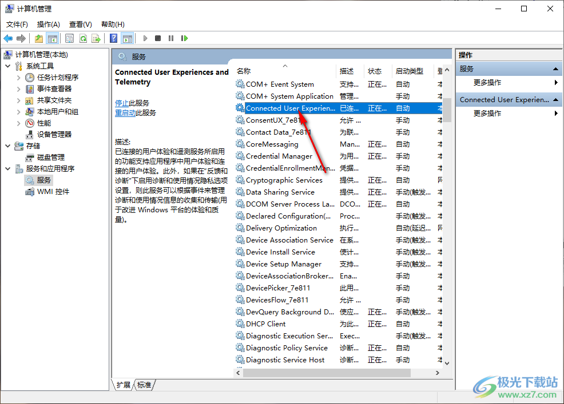The width and height of the screenshot is (564, 404).
Task: Click the blue Back arrow in toolbar
Action: point(8,38)
